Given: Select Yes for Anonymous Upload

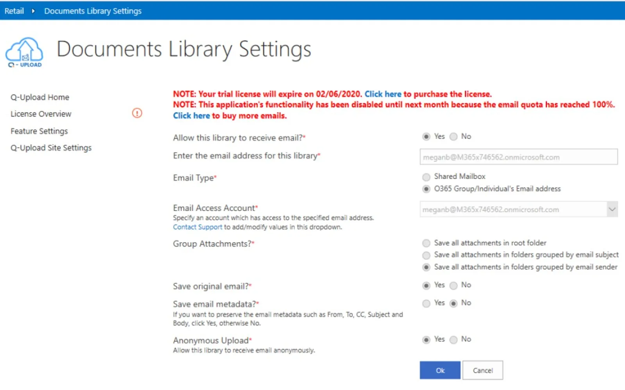Looking at the screenshot, I should pos(426,340).
